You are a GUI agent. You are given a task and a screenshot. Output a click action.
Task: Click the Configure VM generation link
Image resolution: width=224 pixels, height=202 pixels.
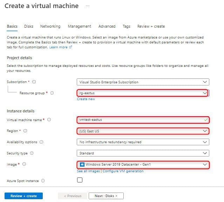point(123,171)
